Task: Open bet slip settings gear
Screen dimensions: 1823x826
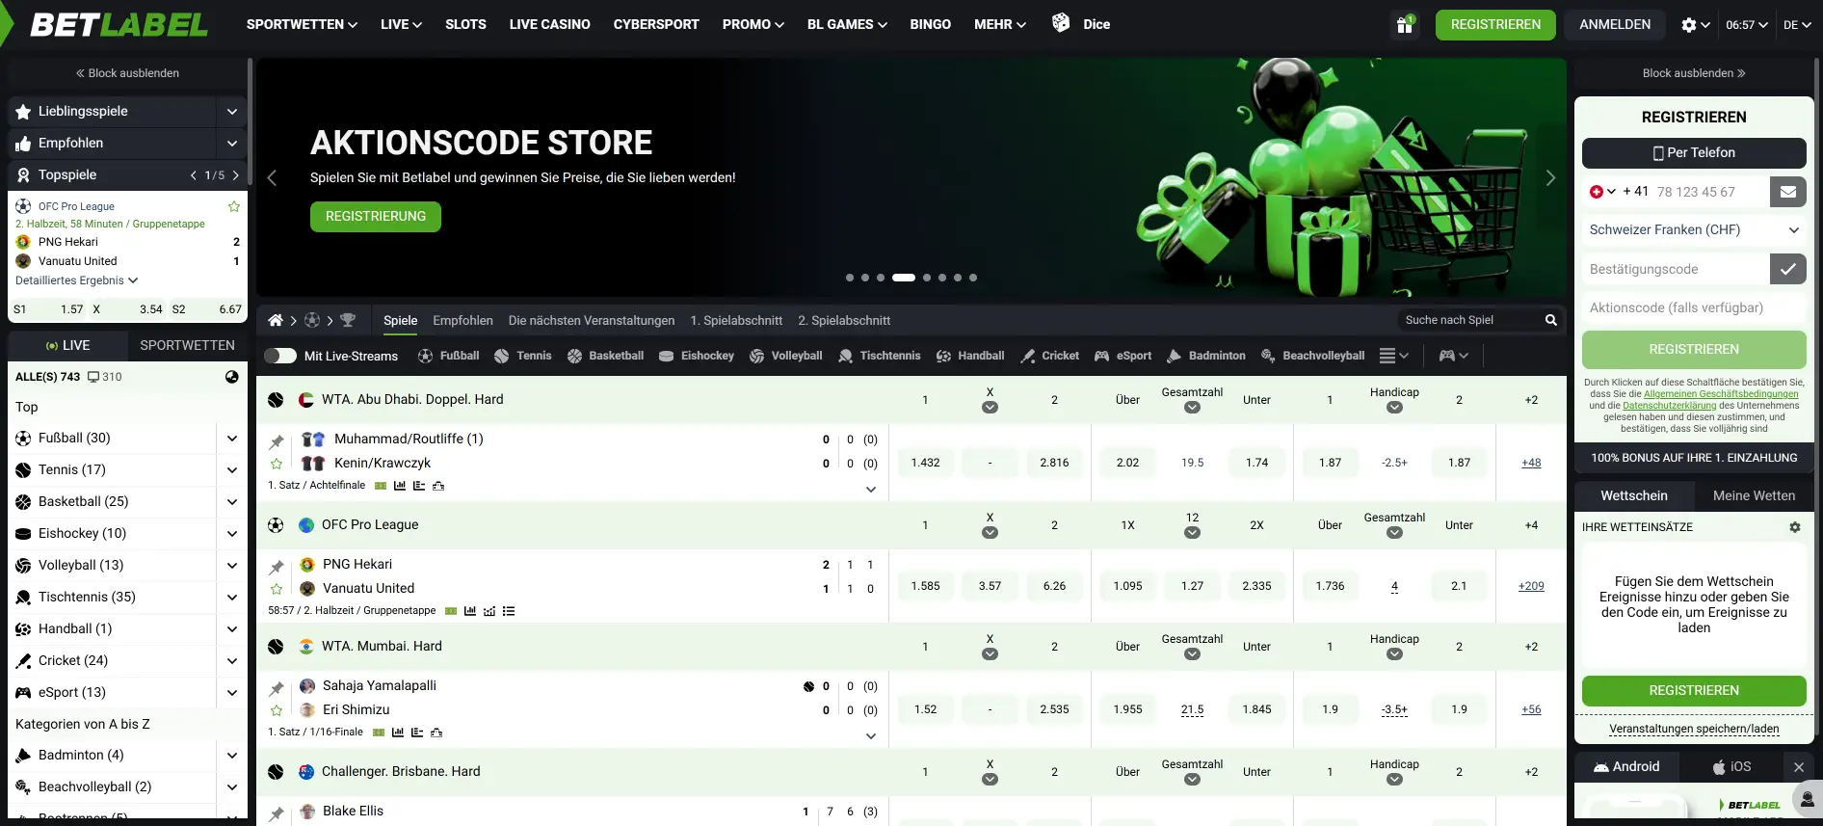Action: pos(1794,527)
